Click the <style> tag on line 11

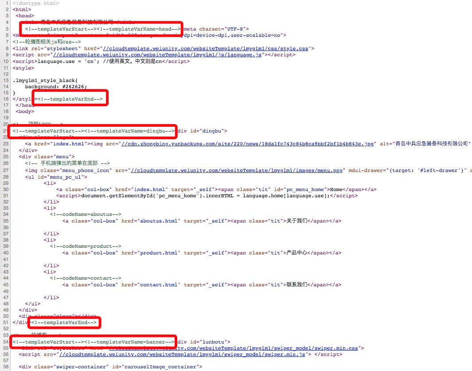[x=23, y=68]
